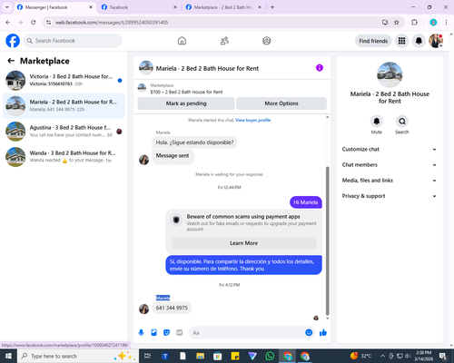This screenshot has height=363, width=454.
Task: Show hidden system tray icons
Action: tap(382, 356)
